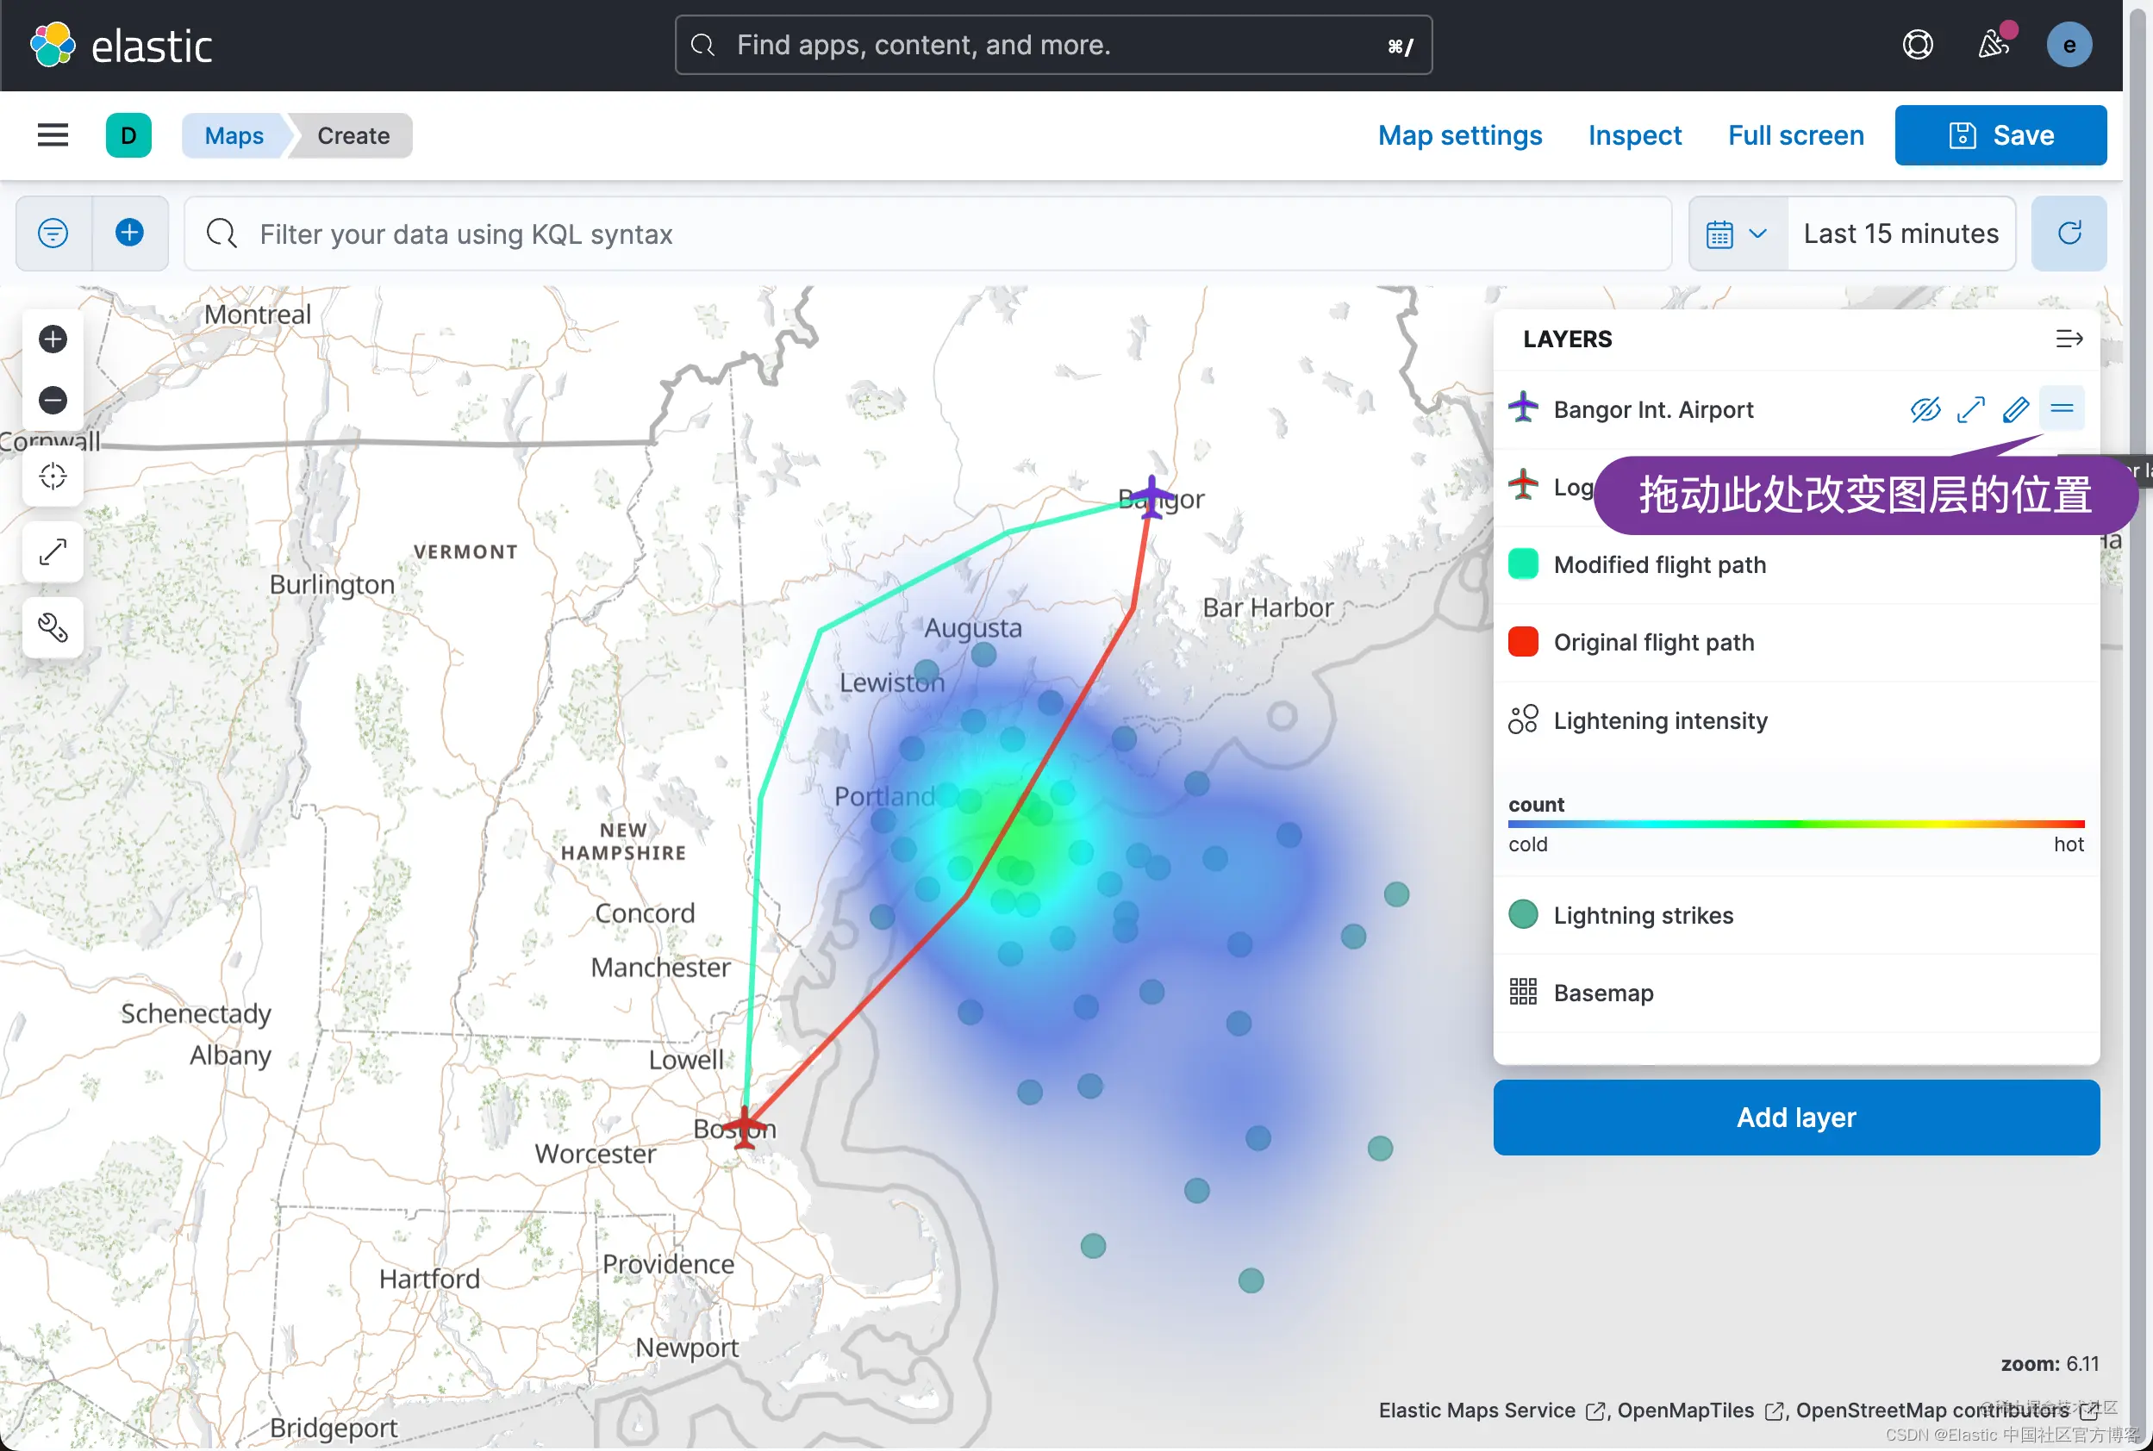The height and width of the screenshot is (1451, 2153).
Task: Click the fit to data bounds icon
Action: (x=53, y=552)
